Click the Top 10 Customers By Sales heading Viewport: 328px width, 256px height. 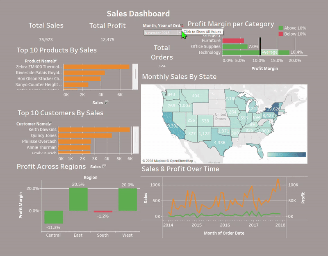pyautogui.click(x=60, y=113)
